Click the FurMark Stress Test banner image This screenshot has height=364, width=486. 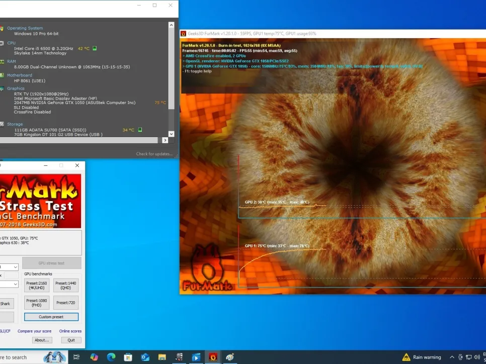[40, 201]
